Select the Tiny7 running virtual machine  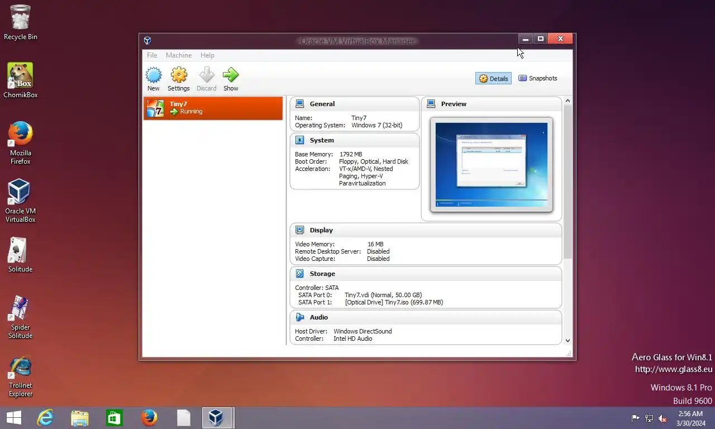213,108
